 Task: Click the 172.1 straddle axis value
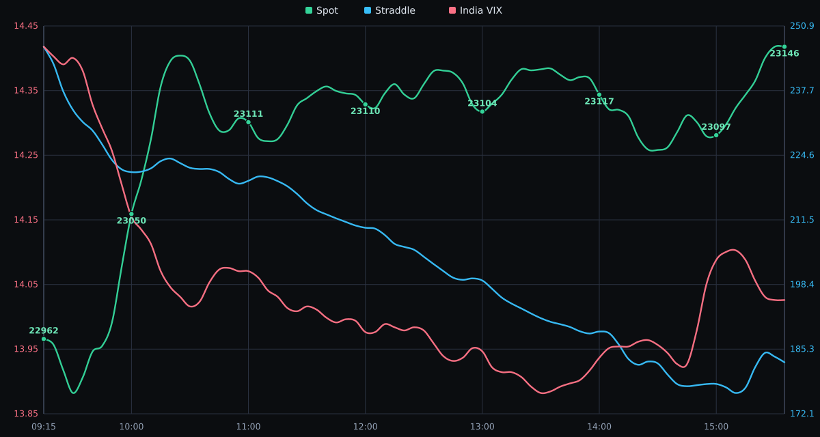coord(802,414)
